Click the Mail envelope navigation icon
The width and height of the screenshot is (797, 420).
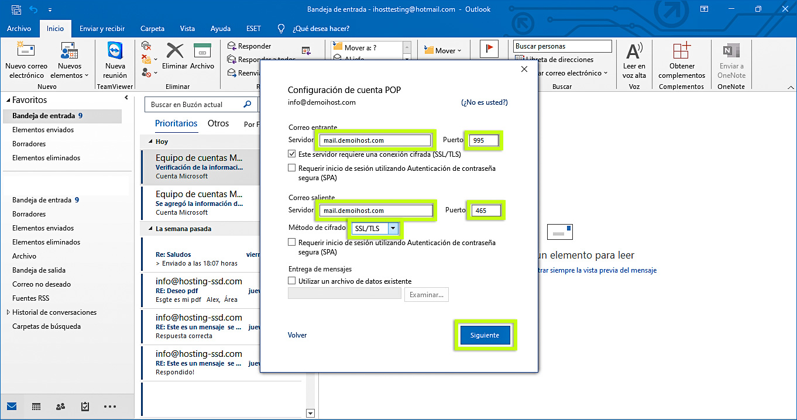coord(12,407)
